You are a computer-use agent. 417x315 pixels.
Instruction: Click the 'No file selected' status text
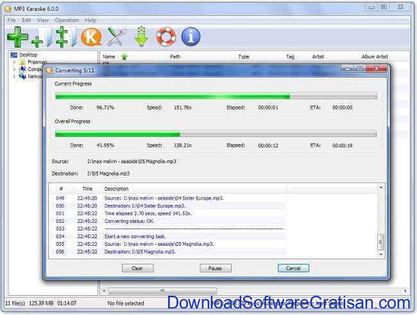tap(126, 303)
